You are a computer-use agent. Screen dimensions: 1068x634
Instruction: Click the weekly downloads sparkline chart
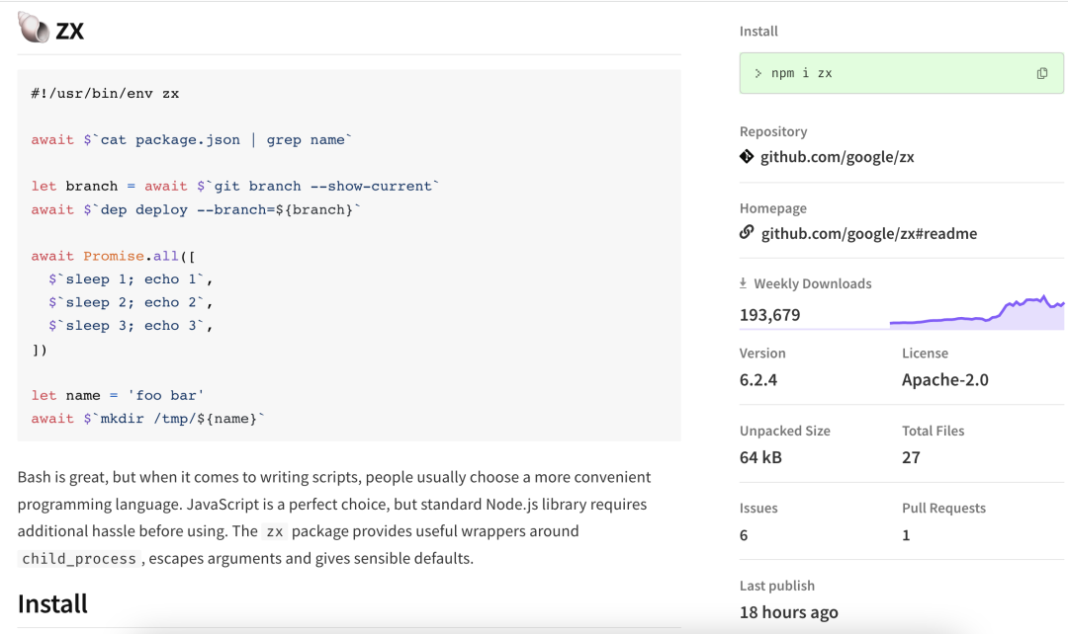tap(976, 312)
